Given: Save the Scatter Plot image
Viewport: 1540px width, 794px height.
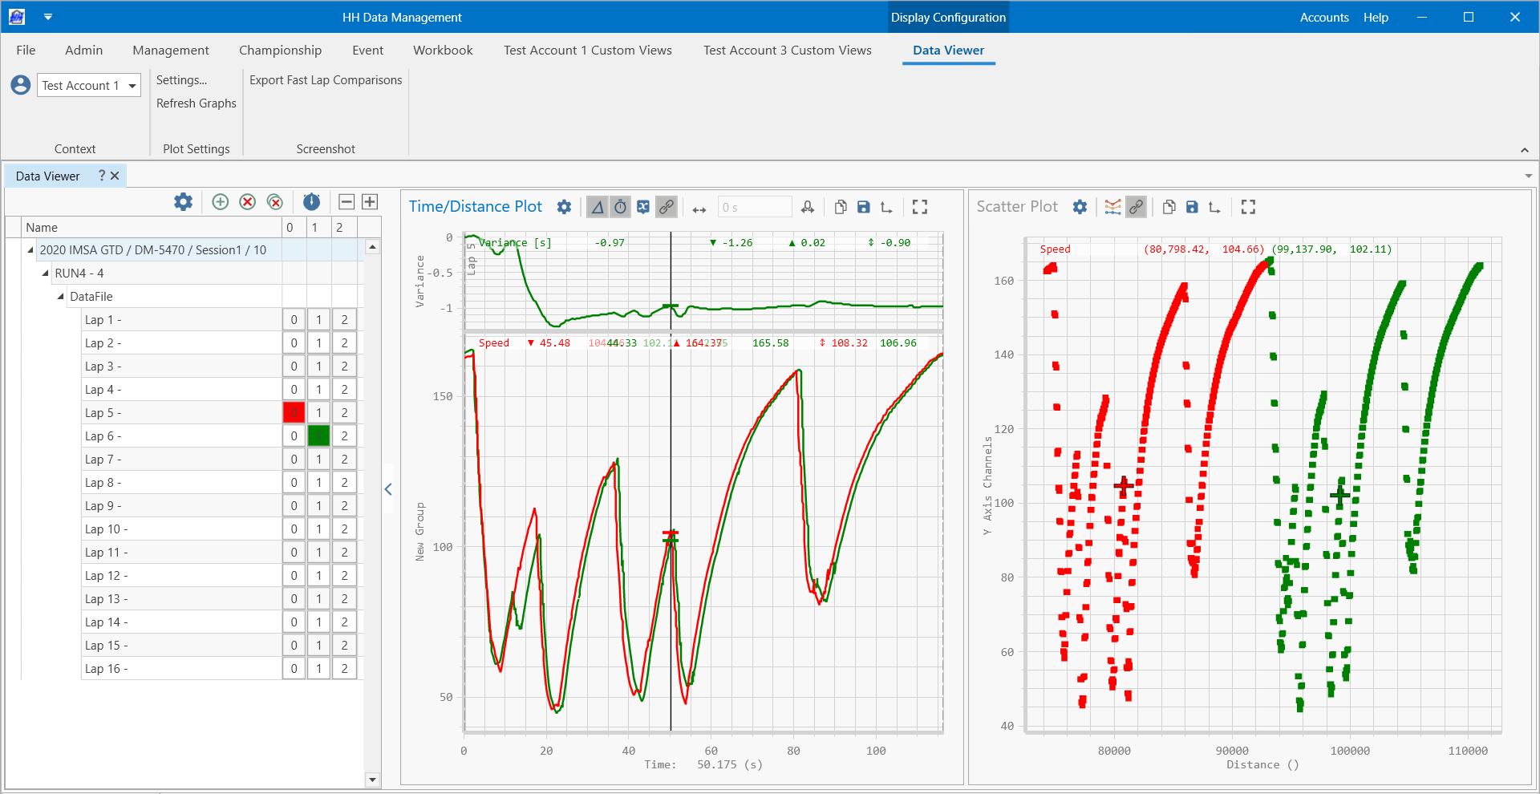Looking at the screenshot, I should pyautogui.click(x=1192, y=207).
